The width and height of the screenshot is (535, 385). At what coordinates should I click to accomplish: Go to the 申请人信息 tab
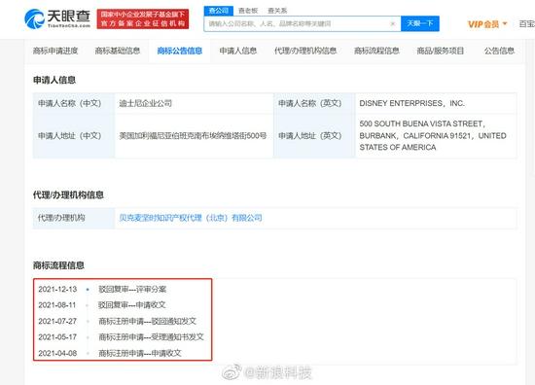(237, 51)
